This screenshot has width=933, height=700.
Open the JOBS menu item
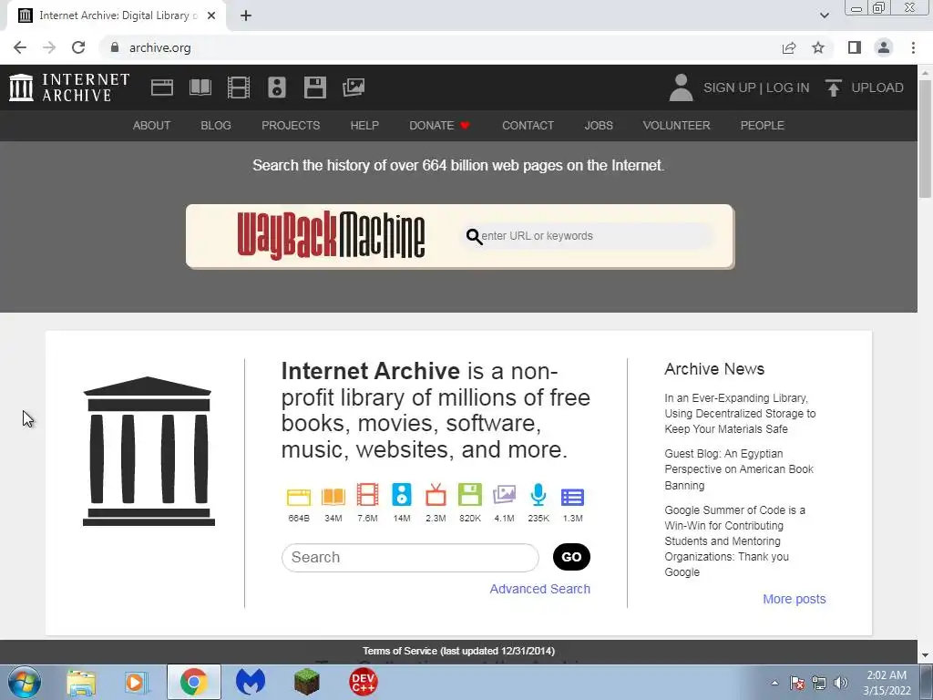pos(599,126)
